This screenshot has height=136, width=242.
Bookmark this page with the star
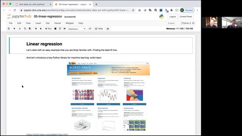(x=133, y=10)
